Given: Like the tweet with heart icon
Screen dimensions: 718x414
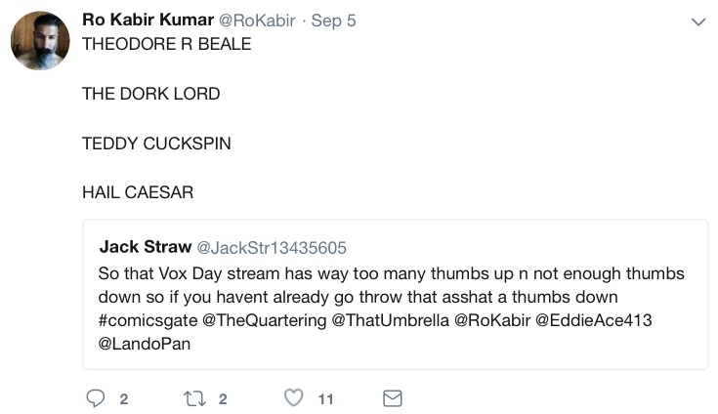Looking at the screenshot, I should coord(293,397).
